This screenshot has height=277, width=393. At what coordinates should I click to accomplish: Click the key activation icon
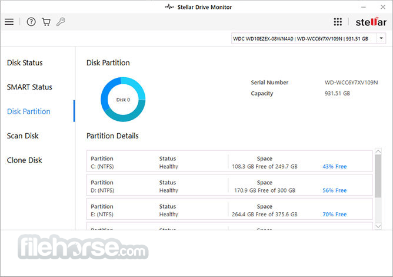pos(61,22)
